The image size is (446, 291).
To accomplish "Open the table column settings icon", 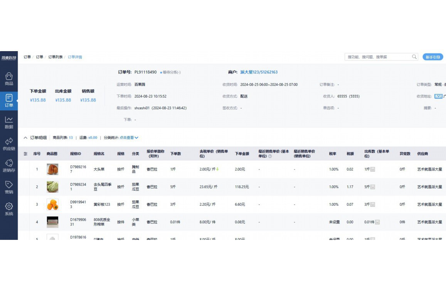I will coord(25,154).
